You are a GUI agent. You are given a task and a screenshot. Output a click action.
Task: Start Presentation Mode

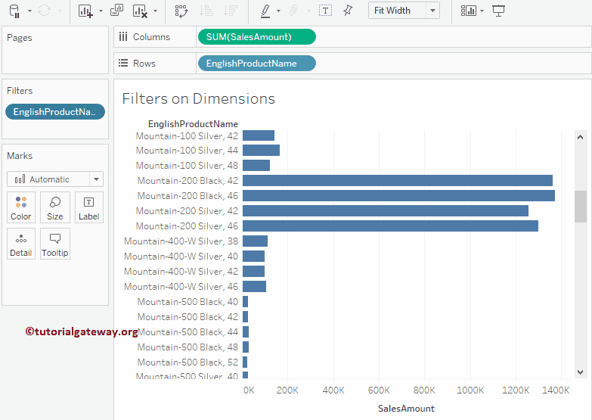498,11
